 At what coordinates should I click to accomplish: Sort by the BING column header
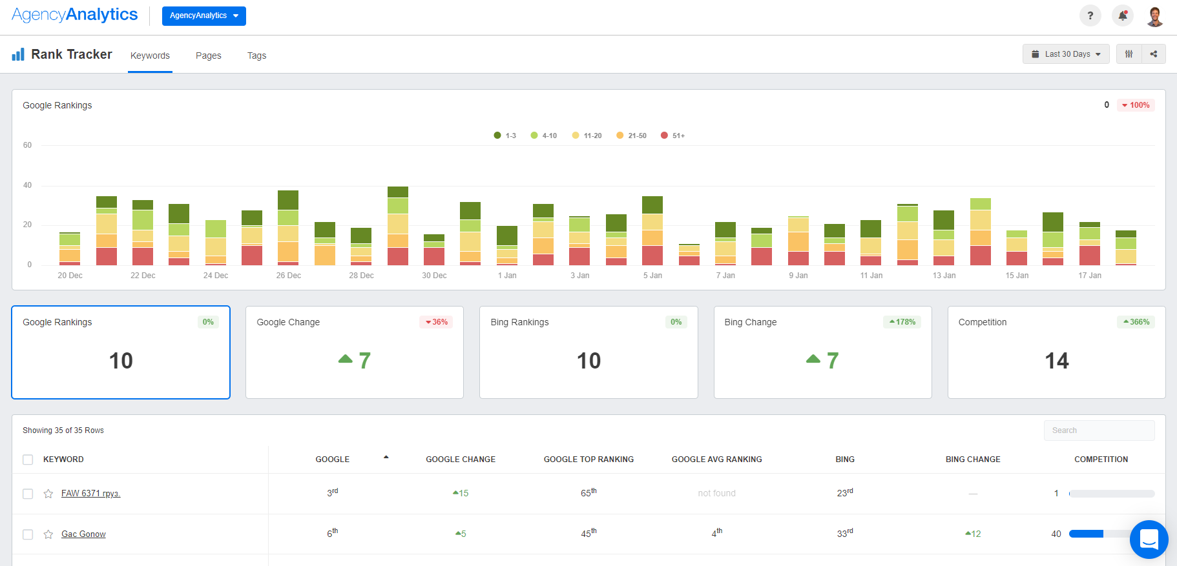(845, 460)
